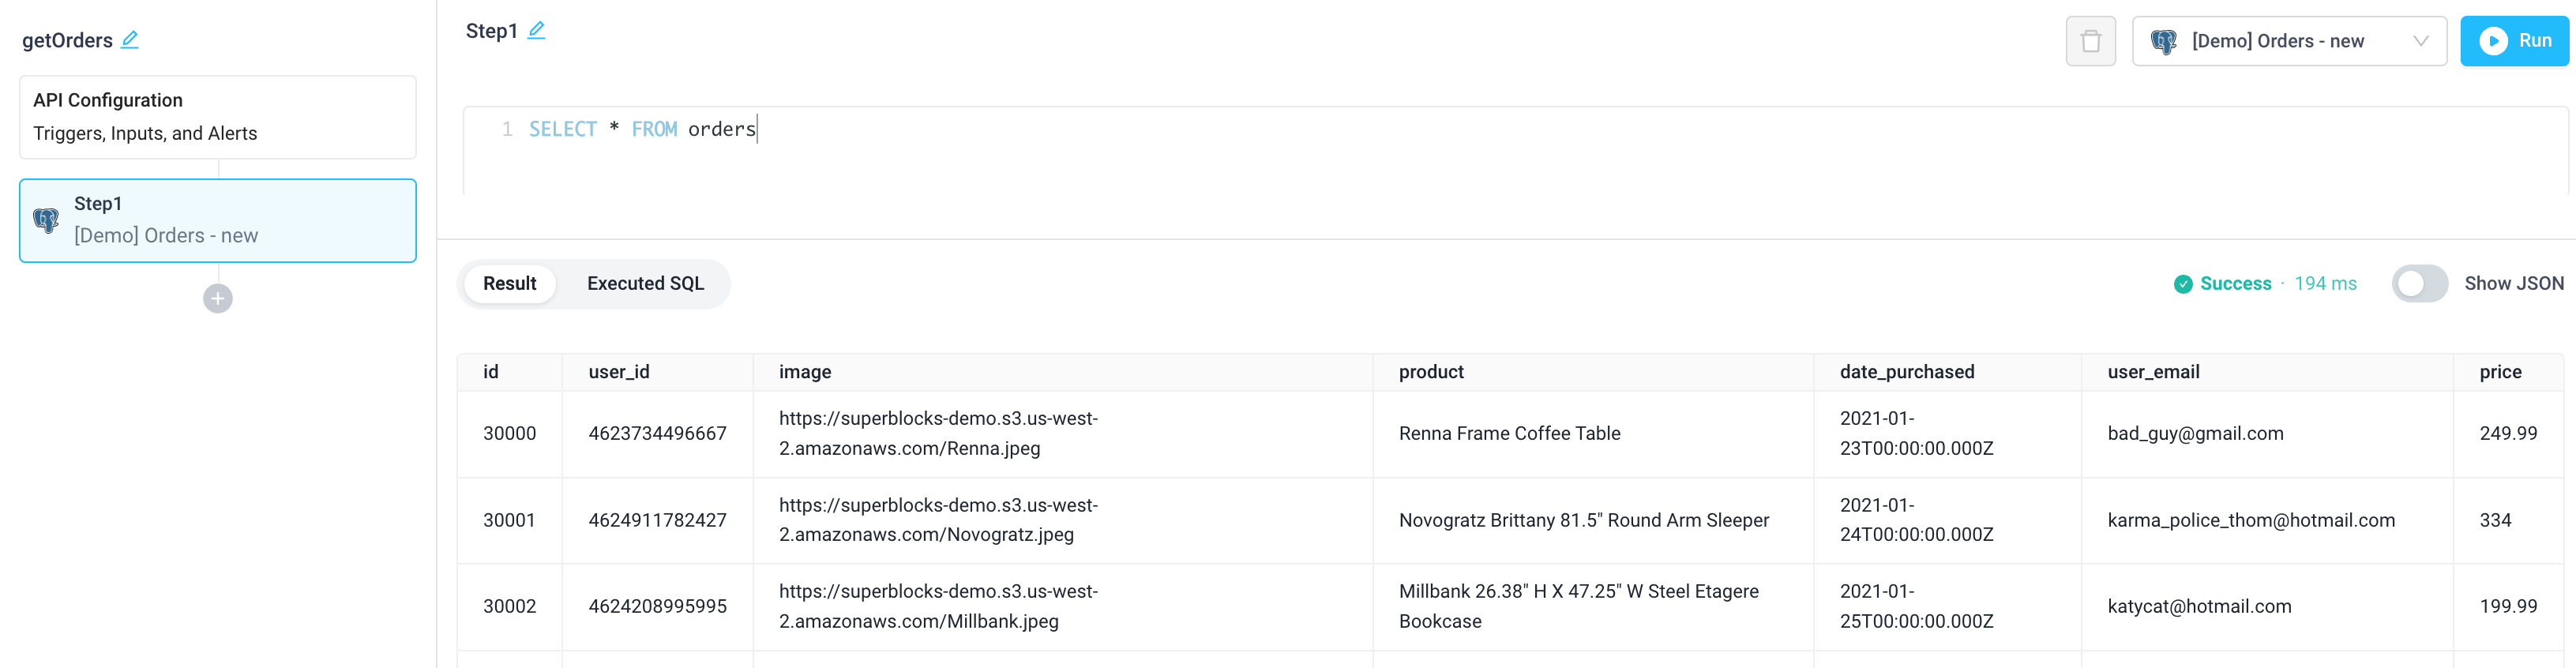Image resolution: width=2576 pixels, height=668 pixels.
Task: Toggle the Show JSON switch
Action: [x=2419, y=283]
